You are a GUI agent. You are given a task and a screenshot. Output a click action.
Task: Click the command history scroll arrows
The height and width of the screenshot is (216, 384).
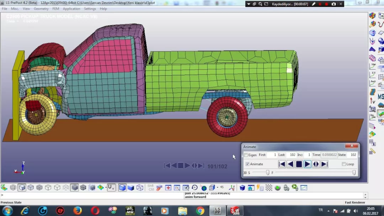365,196
